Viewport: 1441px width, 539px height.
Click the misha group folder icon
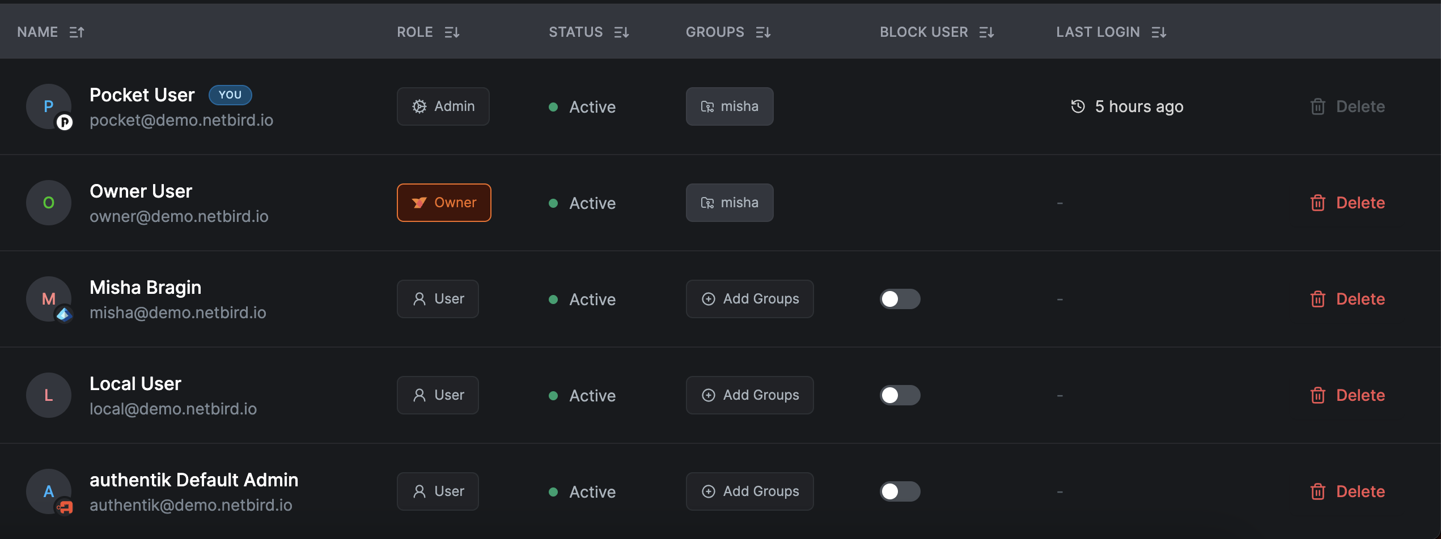pyautogui.click(x=707, y=106)
